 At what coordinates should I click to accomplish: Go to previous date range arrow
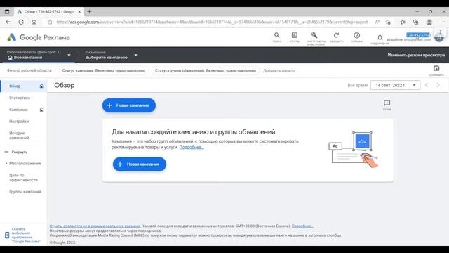point(427,85)
